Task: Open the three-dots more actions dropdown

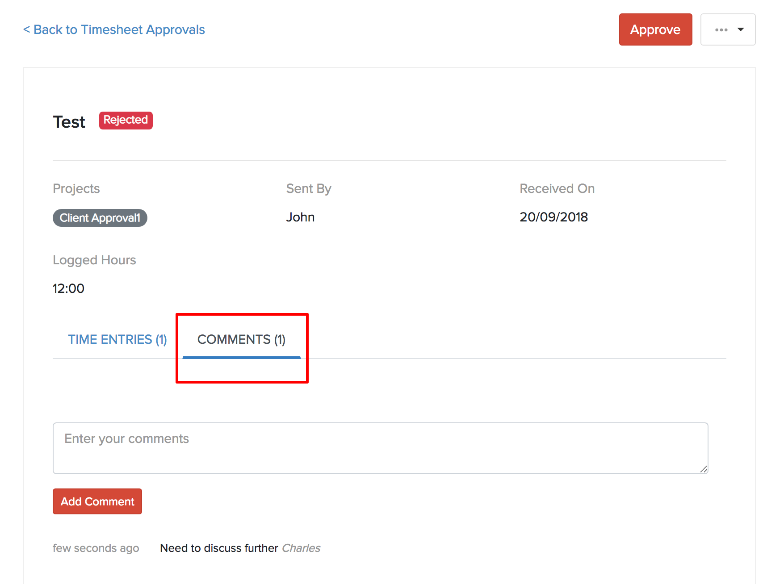Action: 728,29
